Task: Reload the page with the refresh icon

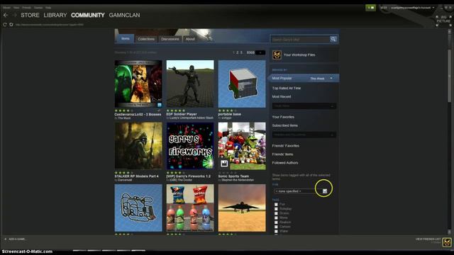Action: coord(5,25)
